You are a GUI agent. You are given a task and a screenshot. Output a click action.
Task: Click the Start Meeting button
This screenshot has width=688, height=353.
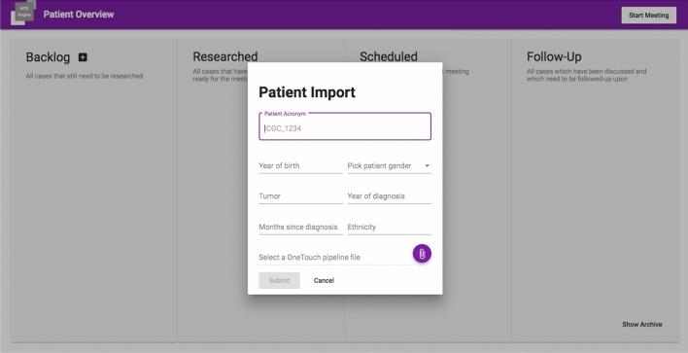pyautogui.click(x=648, y=15)
